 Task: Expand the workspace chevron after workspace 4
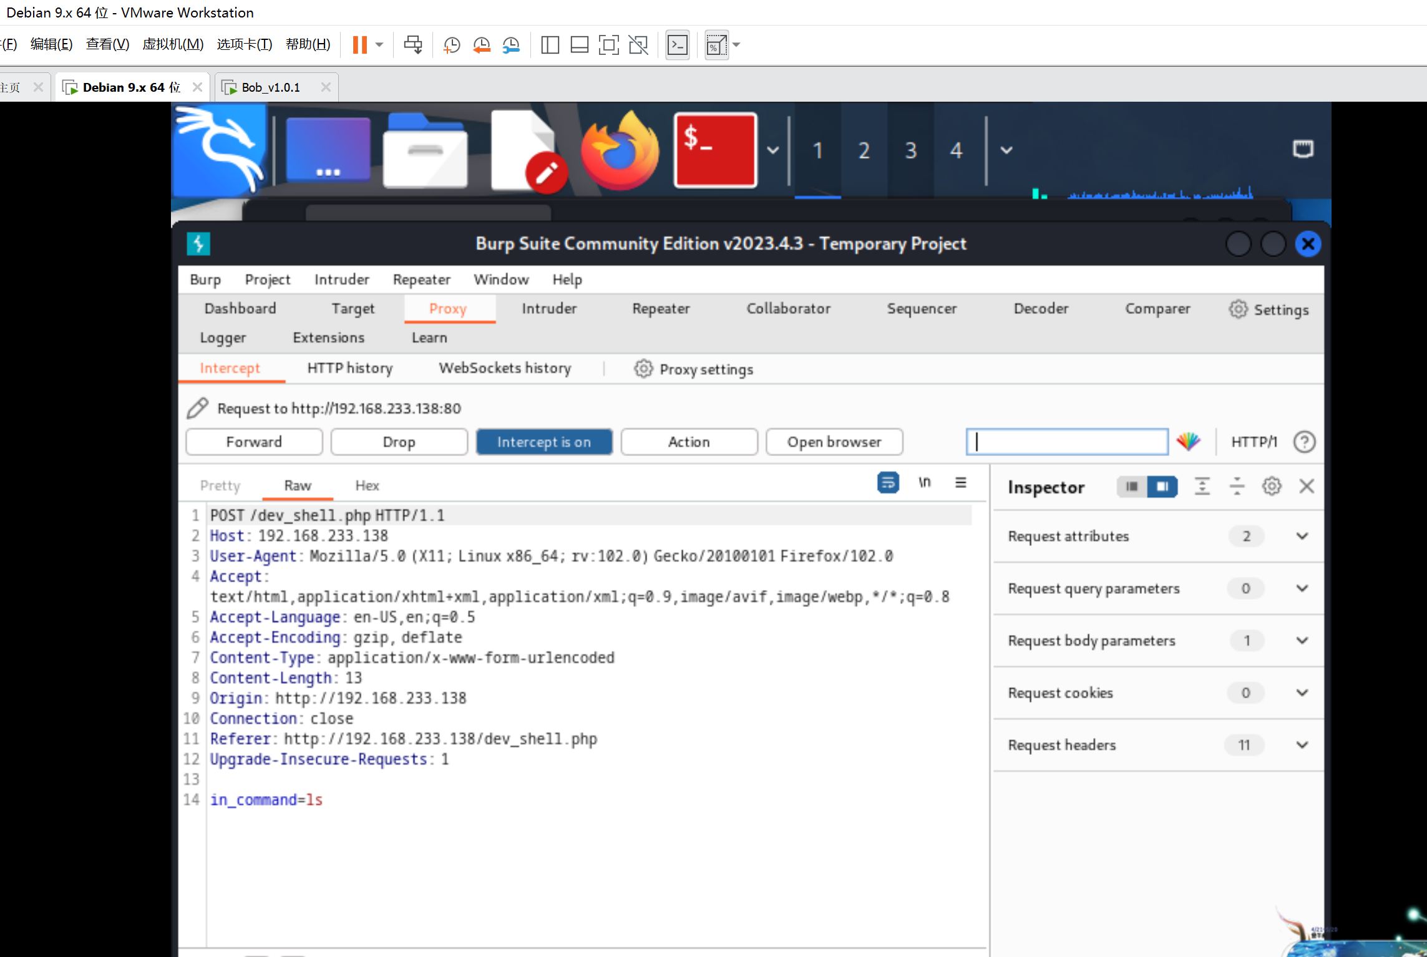point(1006,150)
